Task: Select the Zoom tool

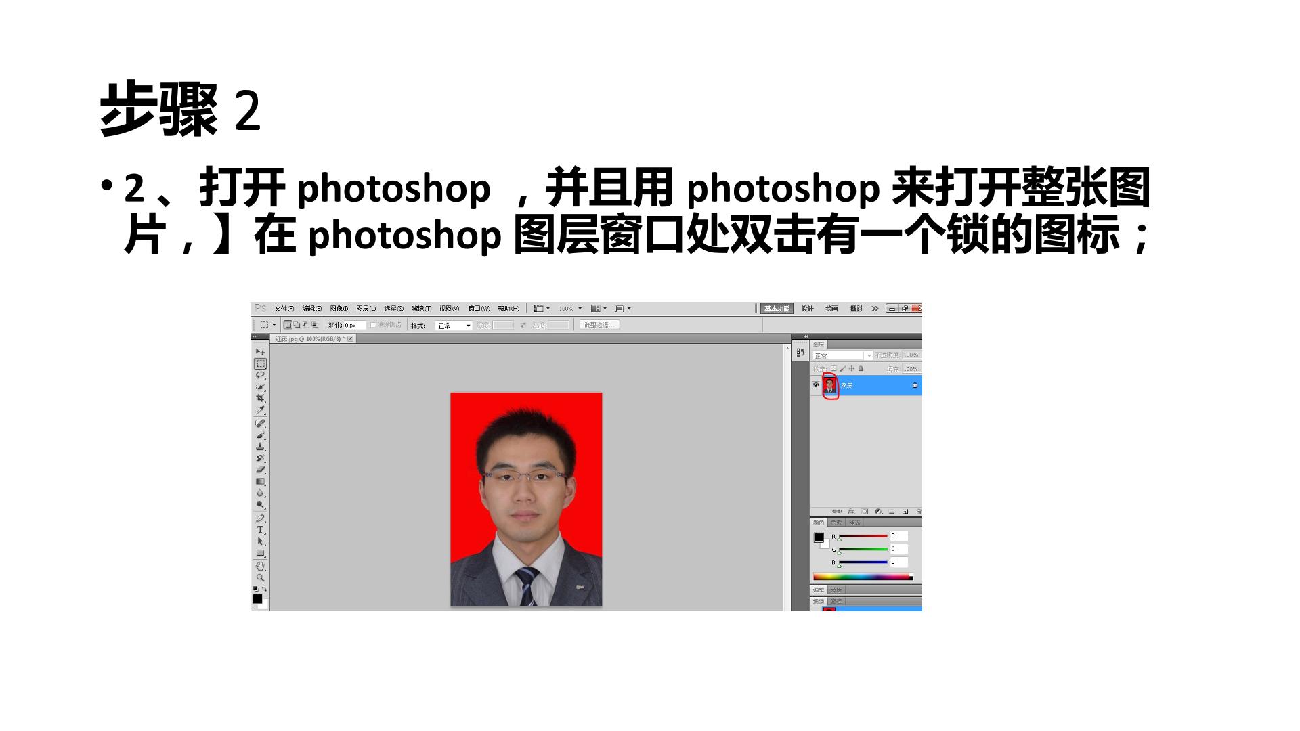Action: [260, 577]
